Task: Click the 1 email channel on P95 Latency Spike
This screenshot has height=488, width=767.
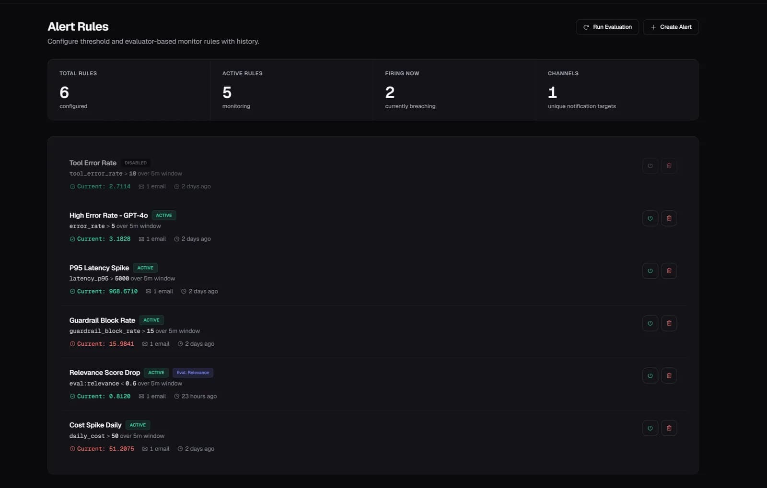Action: coord(159,291)
